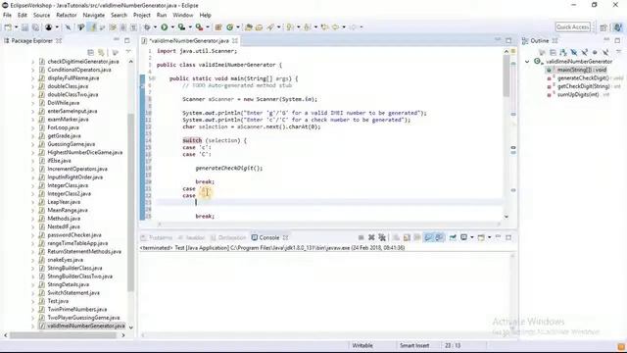Click the Package Explorer vertical scrollbar

[130, 202]
